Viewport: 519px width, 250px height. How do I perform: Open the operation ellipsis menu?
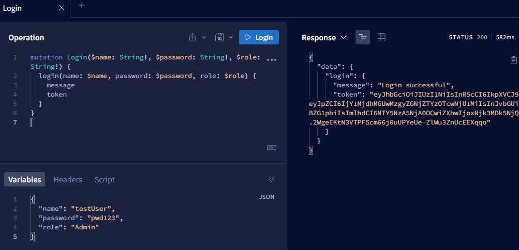272,60
